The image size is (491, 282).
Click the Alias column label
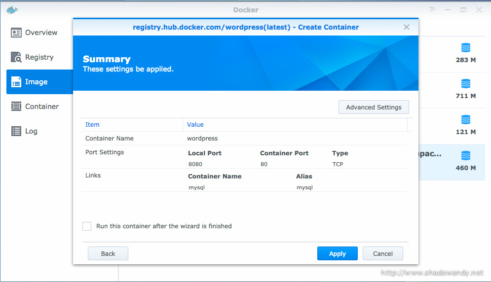click(304, 176)
